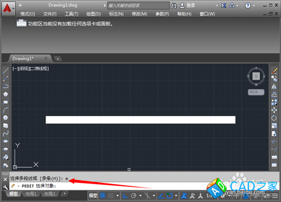Activate the Rotate tool

274,118
